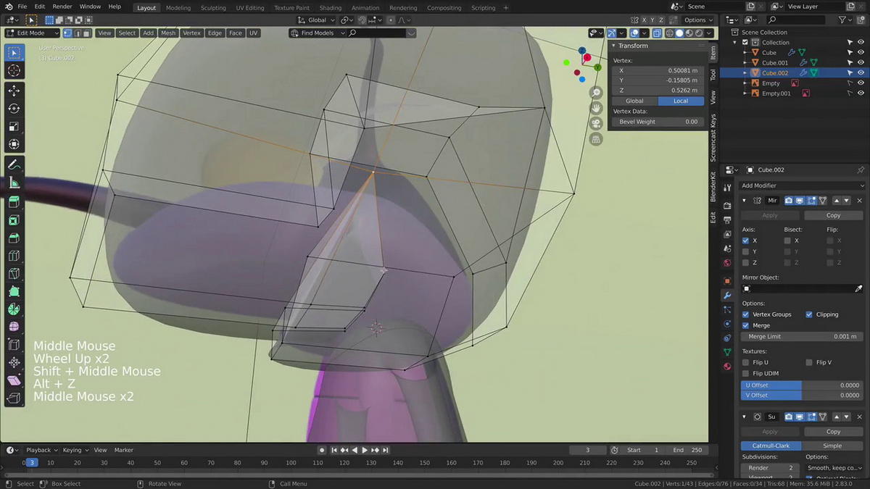Screen dimensions: 870x489
Task: Open Output properties printer tab
Action: click(x=727, y=220)
